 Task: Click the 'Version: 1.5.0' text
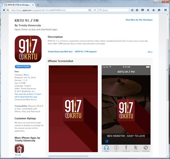[x=21, y=80]
